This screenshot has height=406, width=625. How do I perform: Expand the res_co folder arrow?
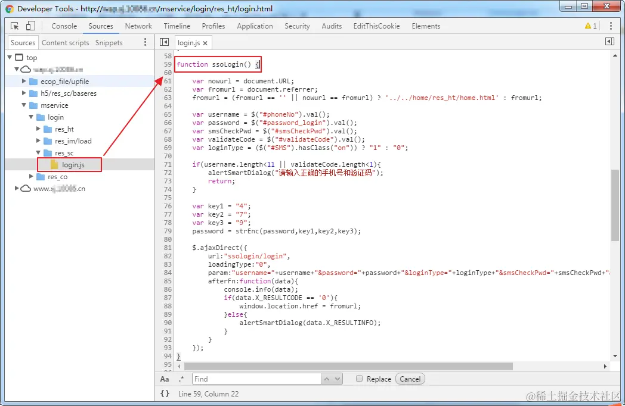pos(31,176)
